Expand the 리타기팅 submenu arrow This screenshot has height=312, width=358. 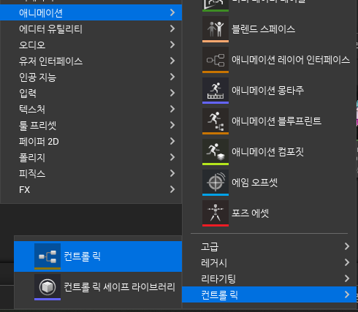click(x=347, y=278)
